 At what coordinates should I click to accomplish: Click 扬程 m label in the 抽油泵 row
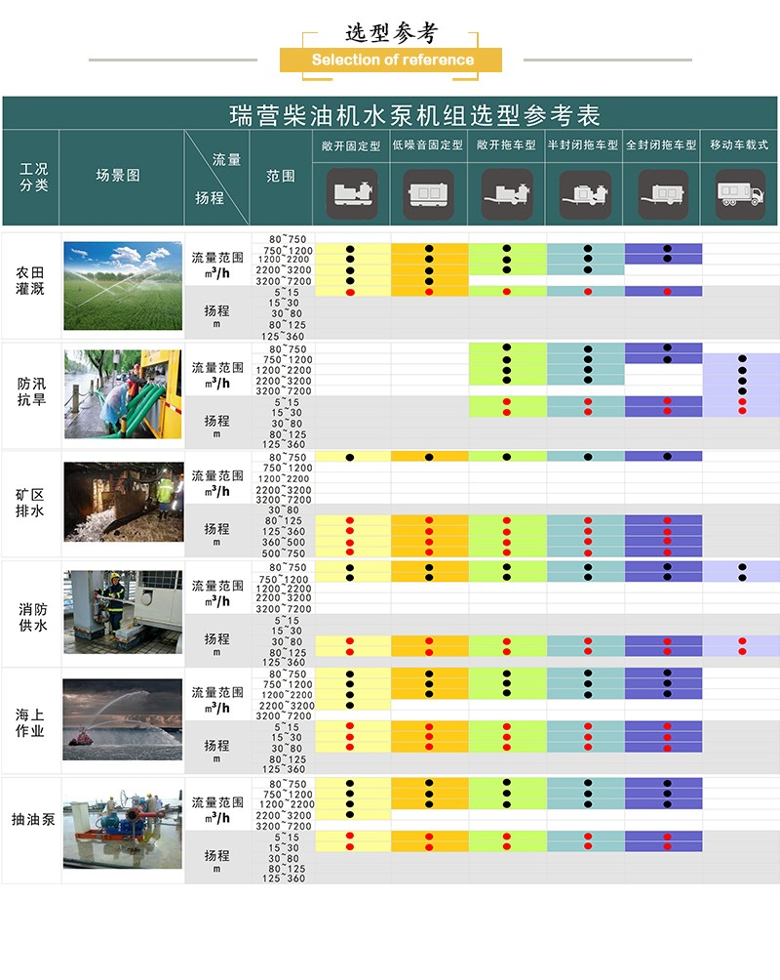tap(216, 861)
